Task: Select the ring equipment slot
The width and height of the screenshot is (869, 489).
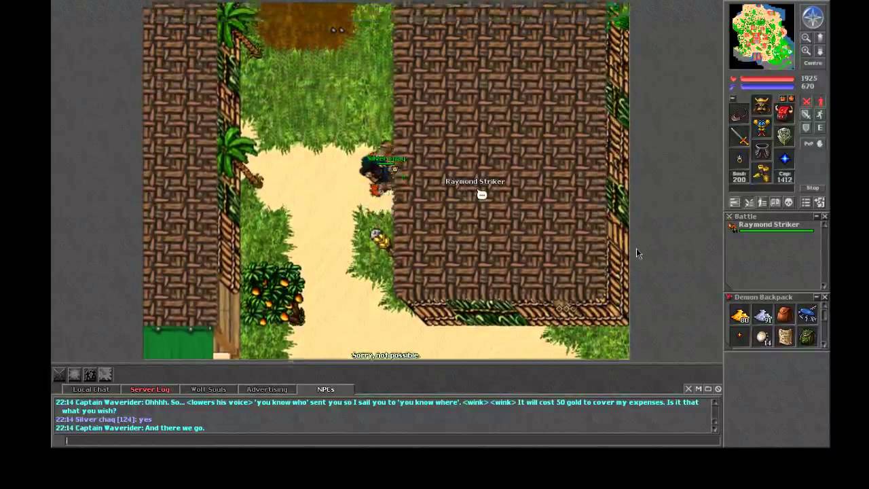Action: point(739,159)
